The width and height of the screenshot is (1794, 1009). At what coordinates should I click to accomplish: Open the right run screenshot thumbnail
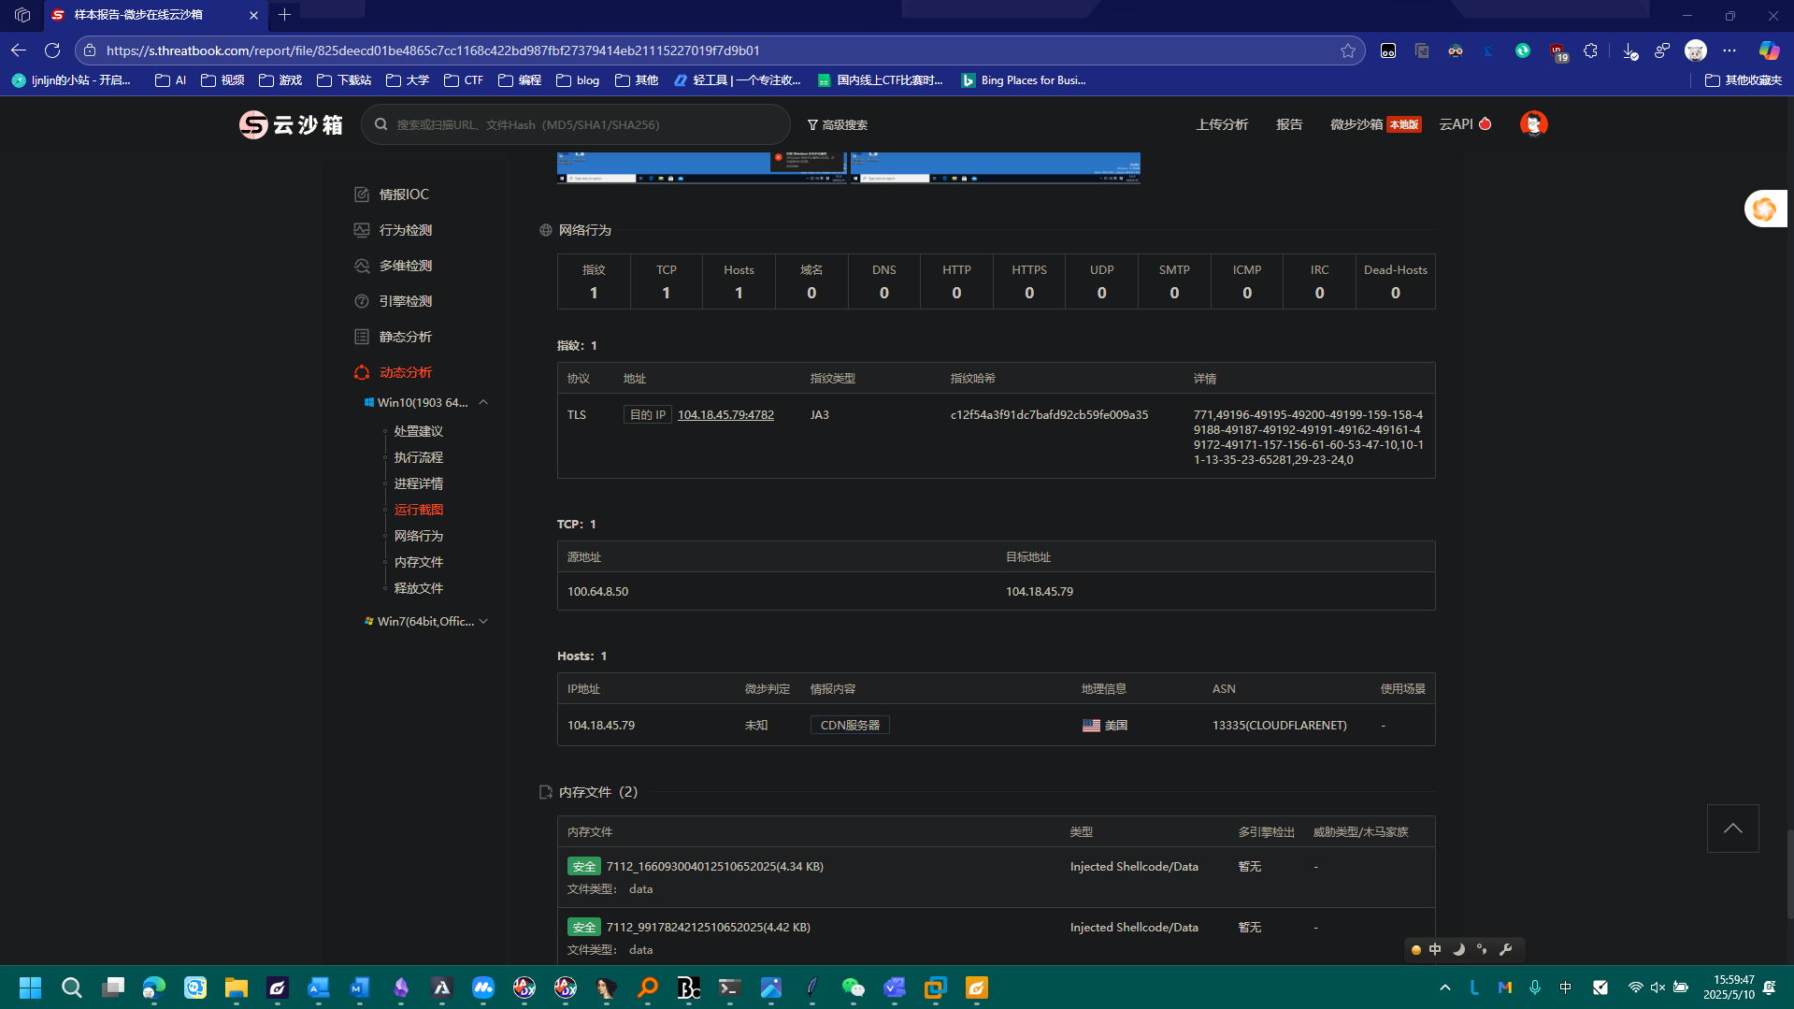(x=995, y=167)
